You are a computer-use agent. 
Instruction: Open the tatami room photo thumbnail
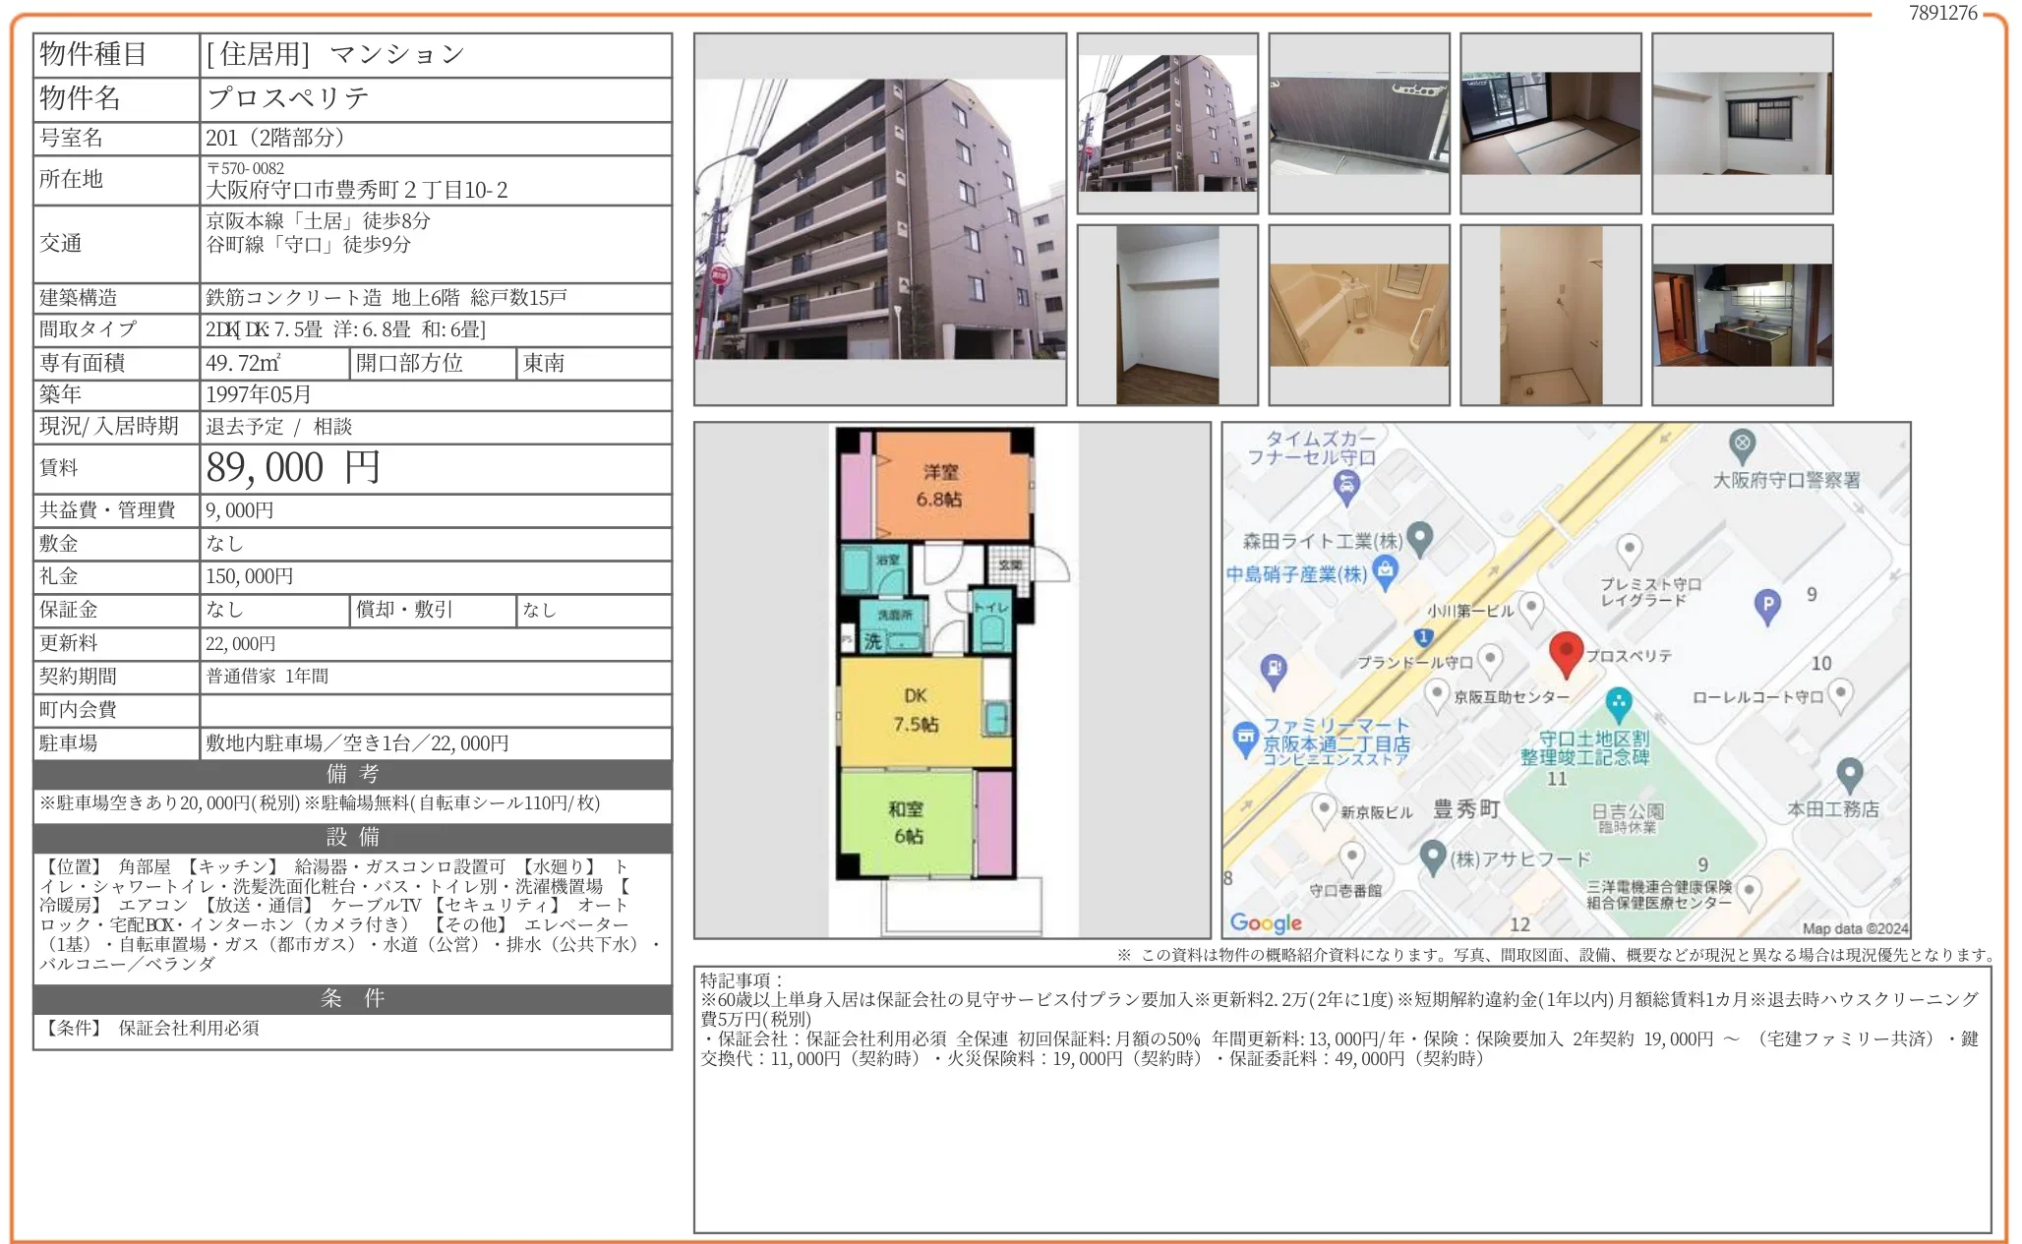coord(1550,124)
